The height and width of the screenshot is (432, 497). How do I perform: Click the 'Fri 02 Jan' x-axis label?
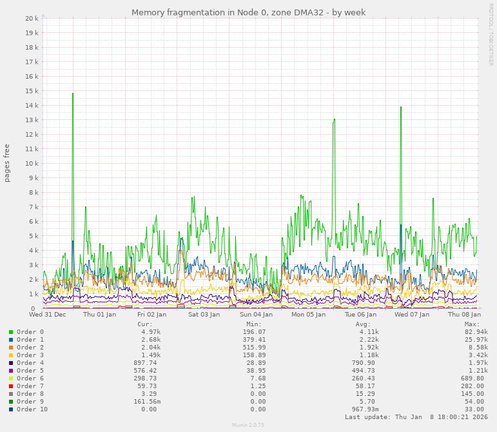click(152, 315)
